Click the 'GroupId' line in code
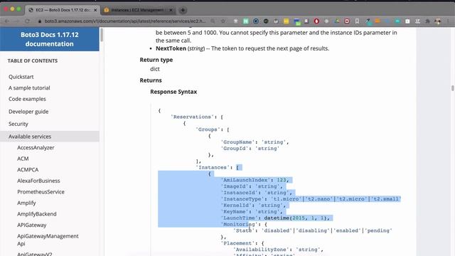Screen dimensions: 455x256 click(x=250, y=149)
